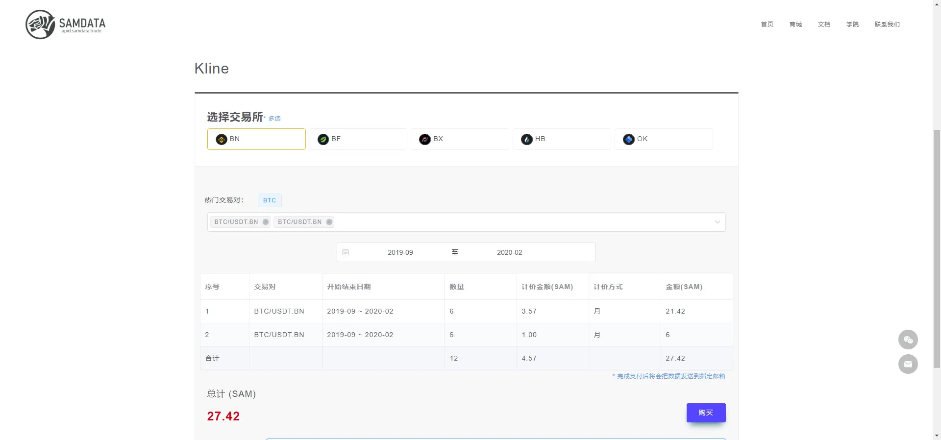
Task: Click the 总计 (SAM) label
Action: pos(231,394)
